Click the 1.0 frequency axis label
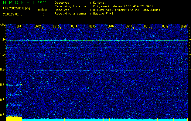The width and height of the screenshot is (191, 121). (2, 54)
